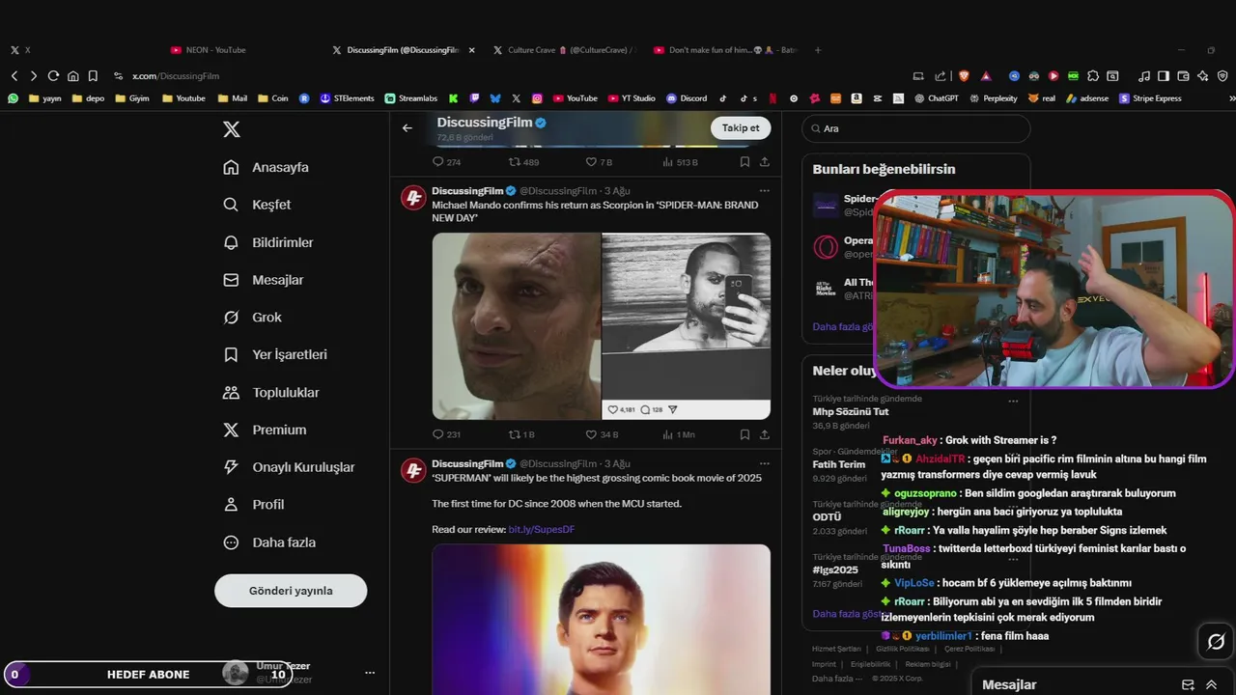Viewport: 1236px width, 695px height.
Task: Repost the Michael Mando tweet showing 1 B
Action: [521, 434]
